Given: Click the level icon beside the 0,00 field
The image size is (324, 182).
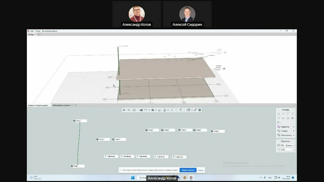Looking at the screenshot, I should [279, 149].
